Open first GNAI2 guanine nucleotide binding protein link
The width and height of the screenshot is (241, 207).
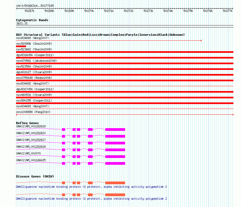(x=91, y=187)
